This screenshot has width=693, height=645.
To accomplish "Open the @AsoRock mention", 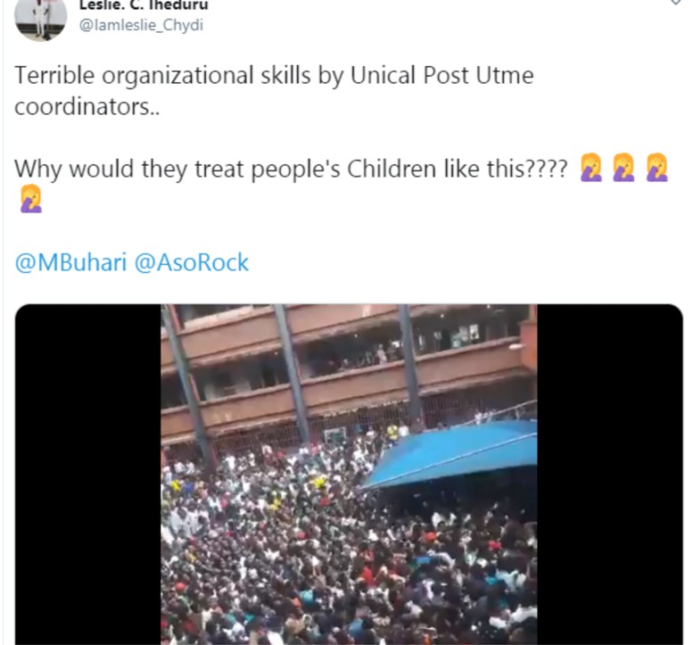I will coord(192,262).
